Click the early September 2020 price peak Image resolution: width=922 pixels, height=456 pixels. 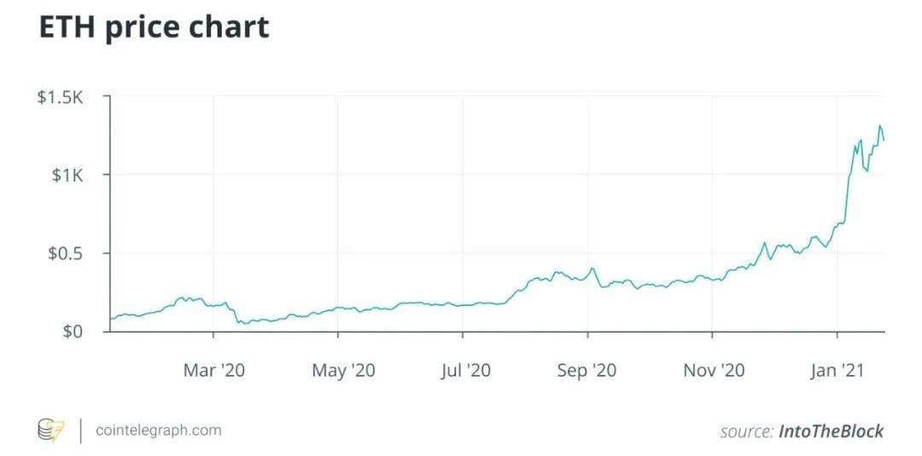click(591, 268)
